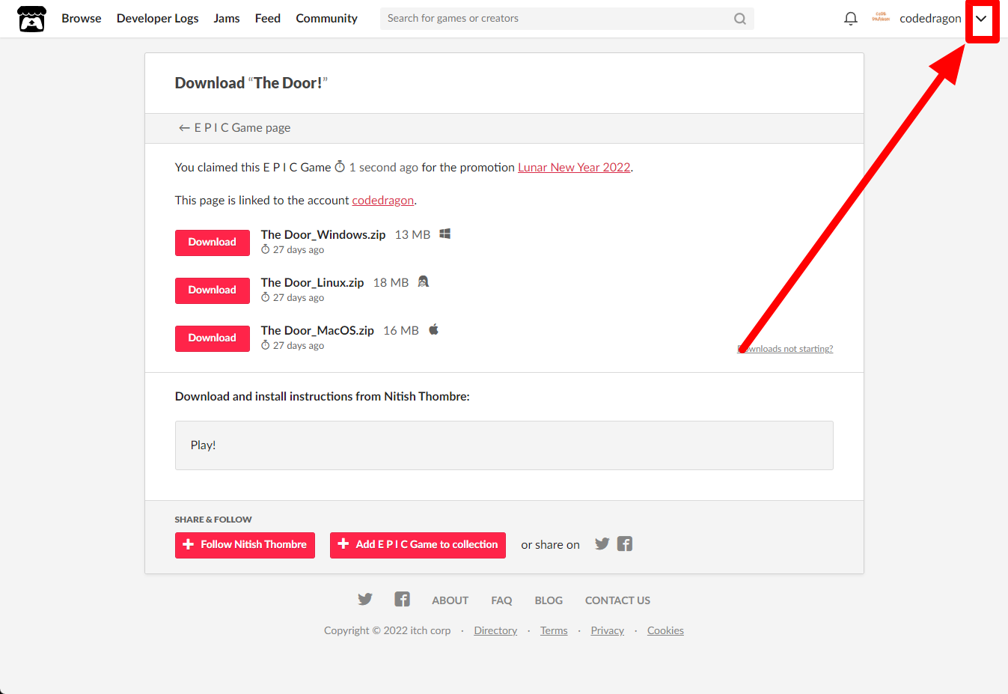Go to Developer Logs

pyautogui.click(x=158, y=18)
